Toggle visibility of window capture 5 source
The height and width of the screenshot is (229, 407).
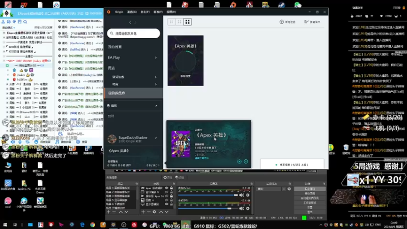point(167,192)
